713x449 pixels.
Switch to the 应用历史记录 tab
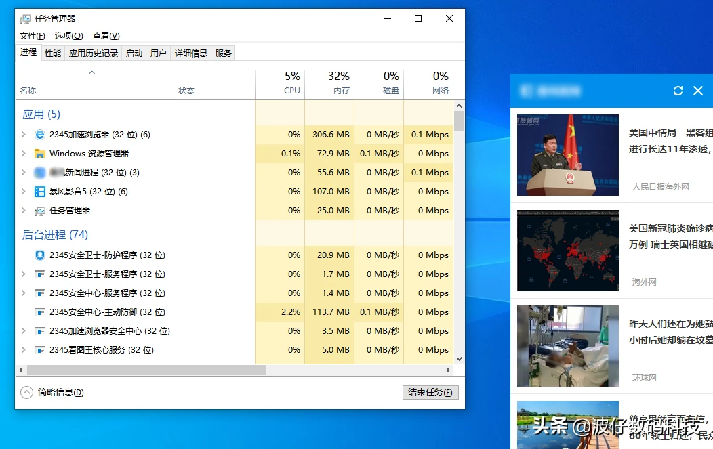[94, 54]
